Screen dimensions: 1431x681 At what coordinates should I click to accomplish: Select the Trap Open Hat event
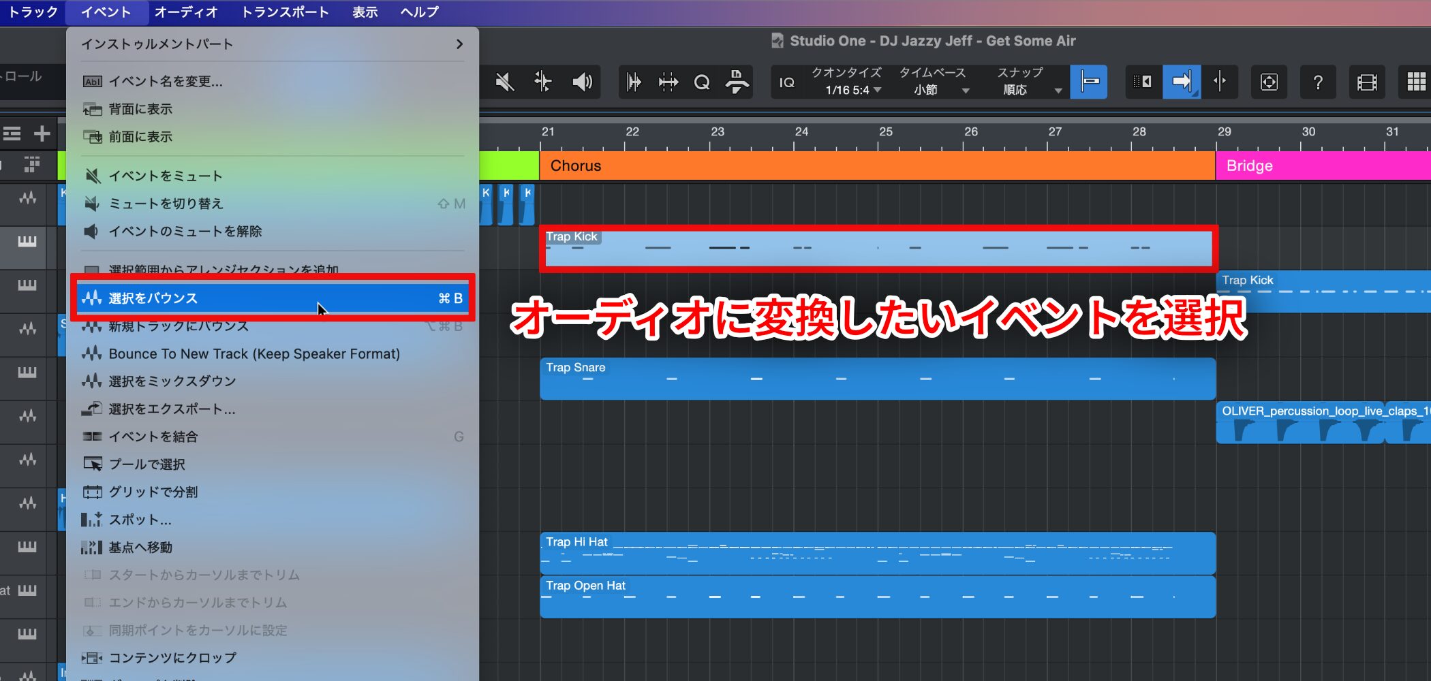tap(878, 597)
